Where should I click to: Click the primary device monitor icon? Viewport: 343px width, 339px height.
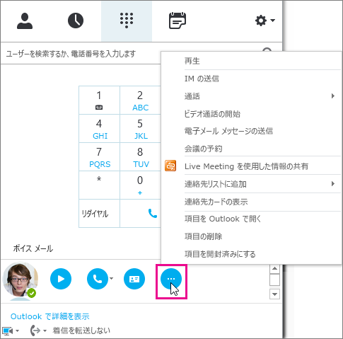(7, 331)
